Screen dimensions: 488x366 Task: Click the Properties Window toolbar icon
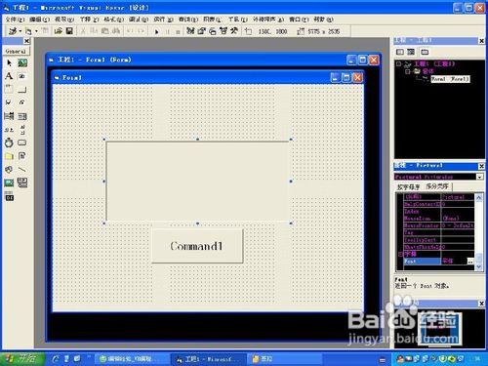click(201, 31)
